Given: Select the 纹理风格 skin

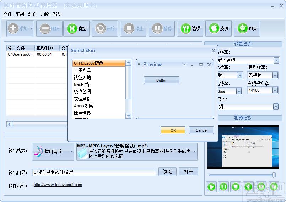Looking at the screenshot, I should pyautogui.click(x=99, y=99).
